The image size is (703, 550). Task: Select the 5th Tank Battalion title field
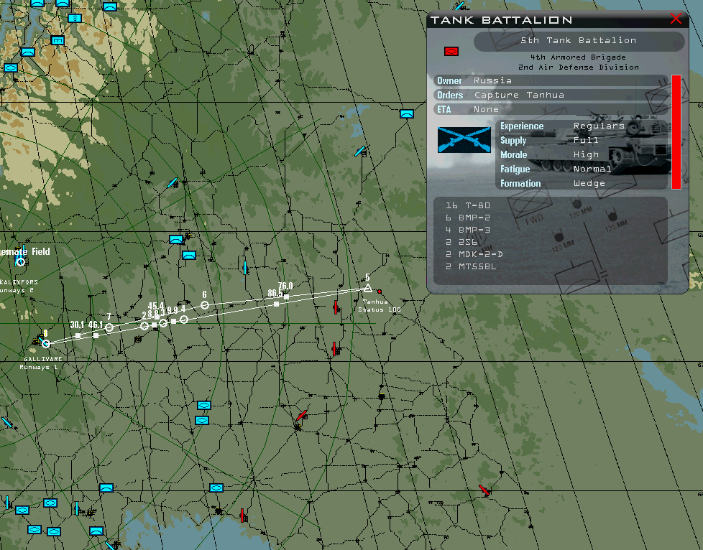579,41
